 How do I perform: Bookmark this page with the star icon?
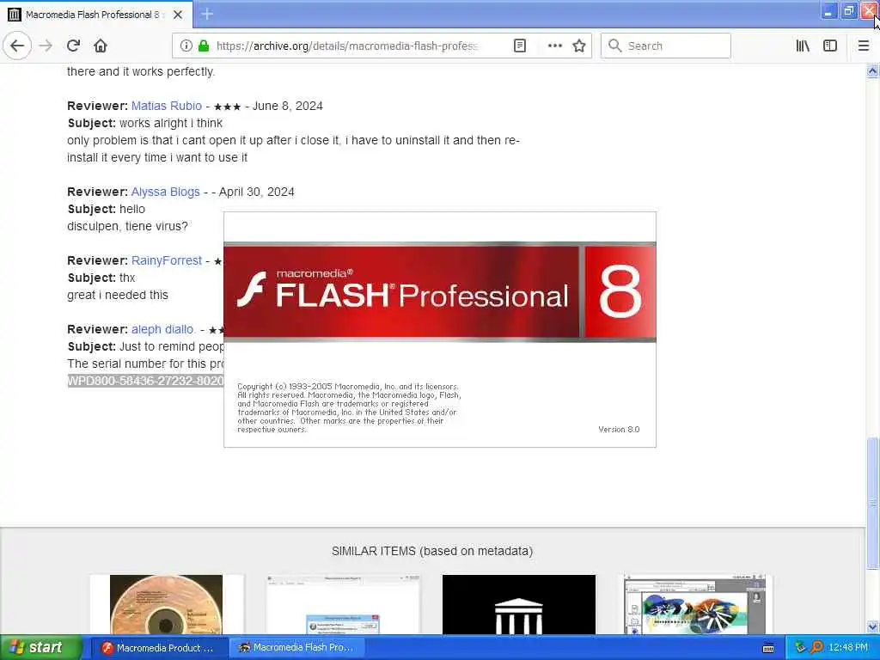579,46
